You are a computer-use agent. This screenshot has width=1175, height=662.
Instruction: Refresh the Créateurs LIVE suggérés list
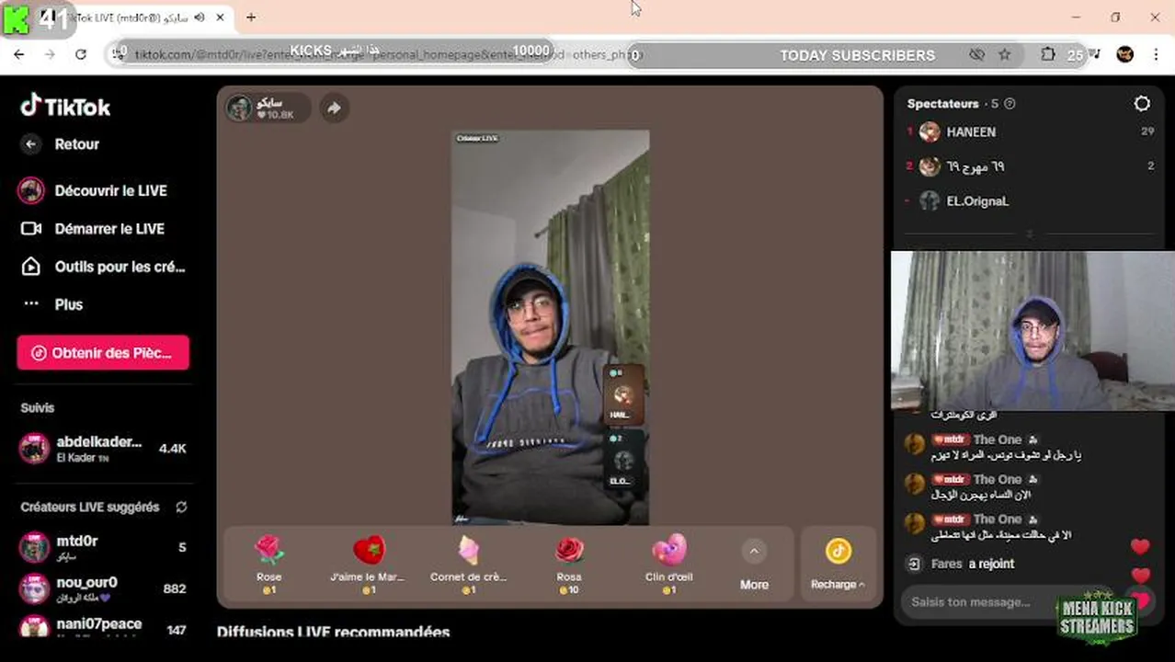coord(181,507)
